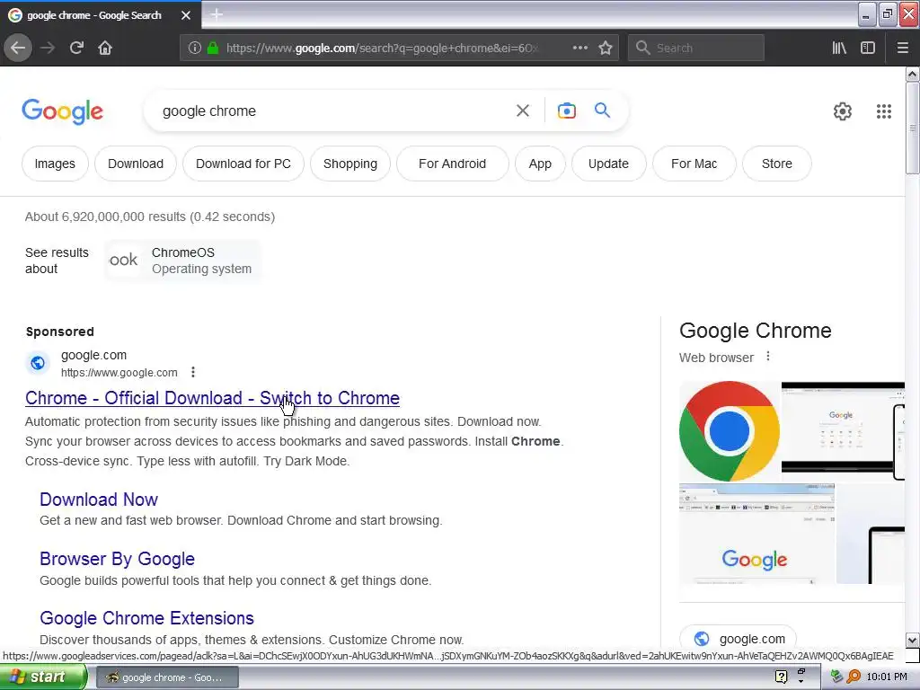The height and width of the screenshot is (690, 920).
Task: Open the ChromeOS Operating system card
Action: 182,261
